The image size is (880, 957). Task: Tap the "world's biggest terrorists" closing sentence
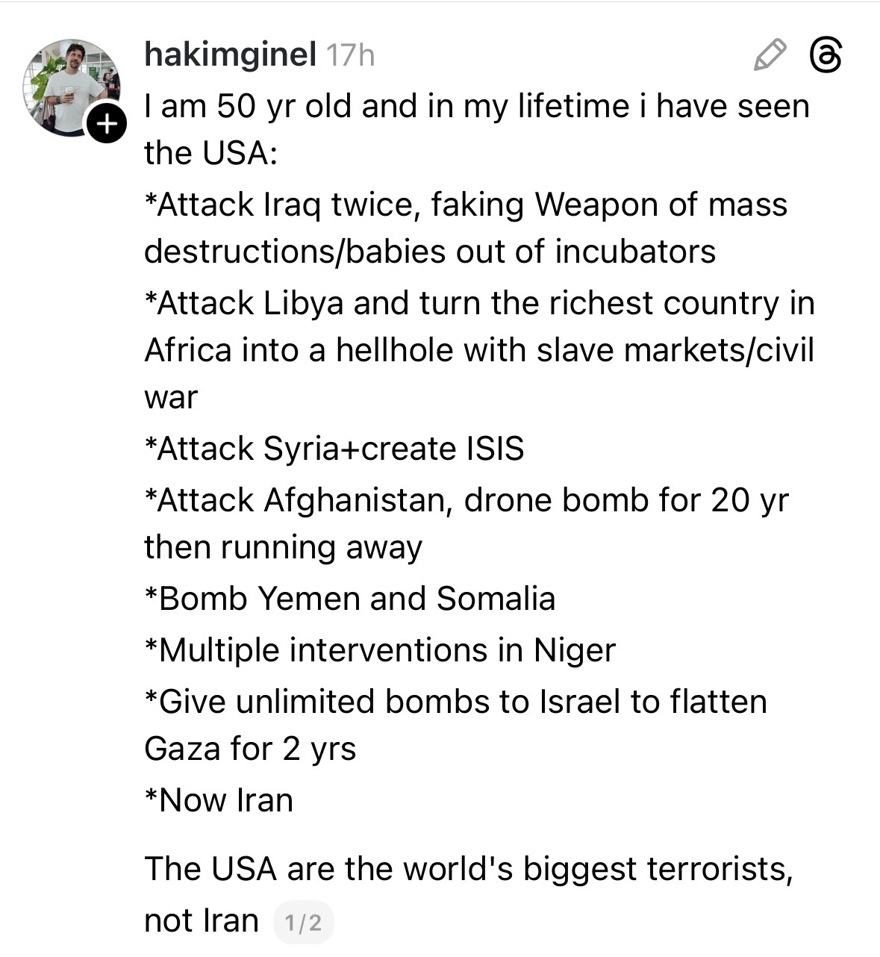[x=468, y=869]
